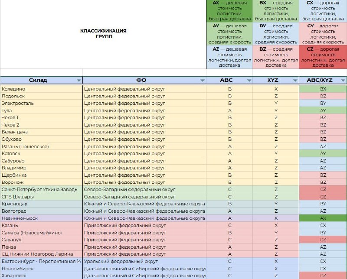347x279 pixels.
Task: Click the Уральский федеральный округ cell
Action: coord(144,261)
